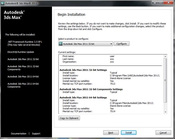Click the 'Organization:' label

coord(70,62)
